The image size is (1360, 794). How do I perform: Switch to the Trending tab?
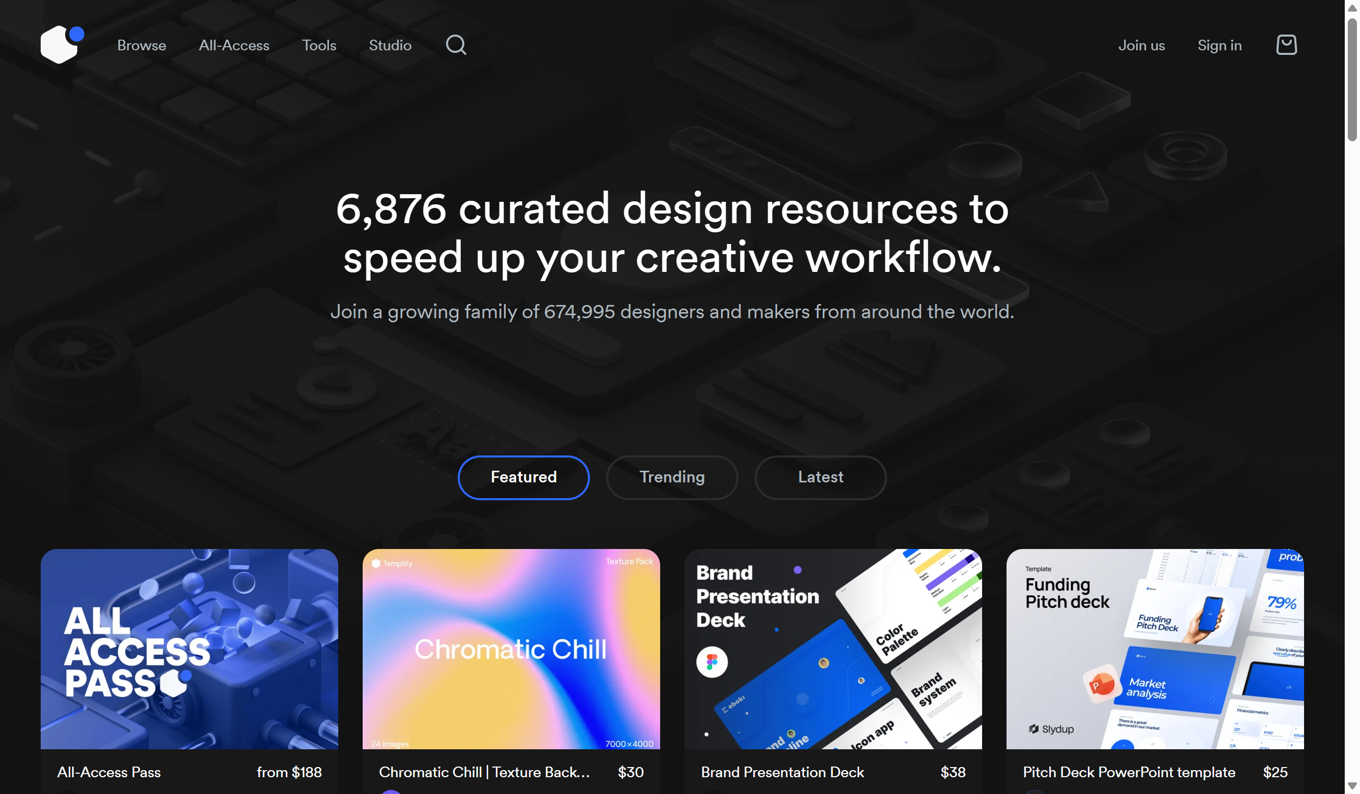pos(671,477)
